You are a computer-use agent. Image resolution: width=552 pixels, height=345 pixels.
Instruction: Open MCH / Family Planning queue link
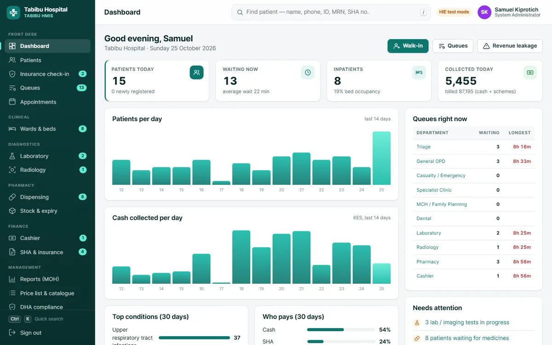(442, 204)
